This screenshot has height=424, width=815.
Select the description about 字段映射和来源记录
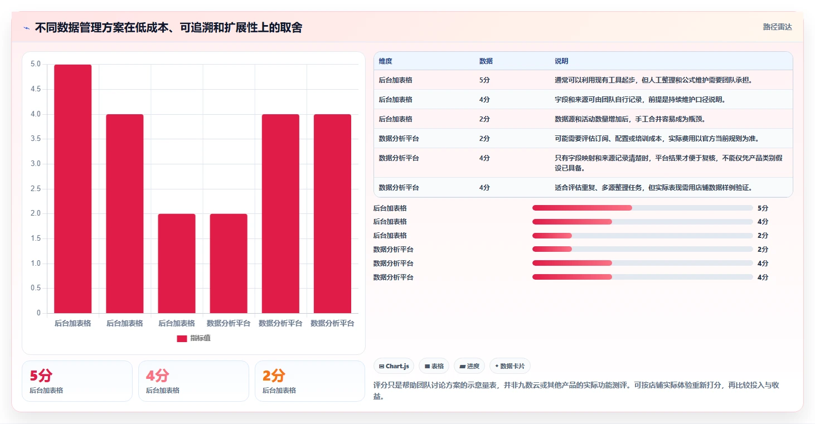point(669,163)
